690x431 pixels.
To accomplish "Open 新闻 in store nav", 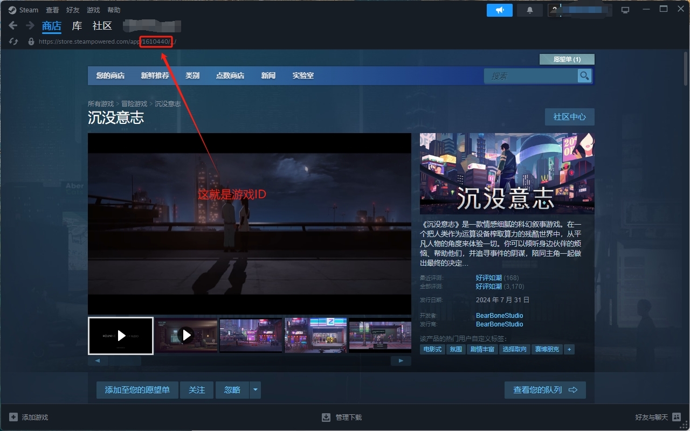I will point(268,75).
